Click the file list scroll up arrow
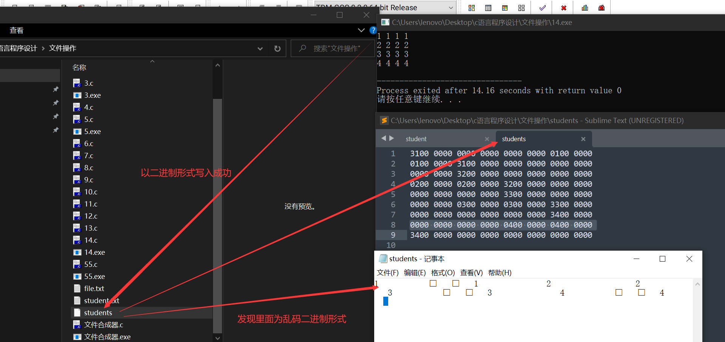Screen dimensions: 725x342 (217, 65)
